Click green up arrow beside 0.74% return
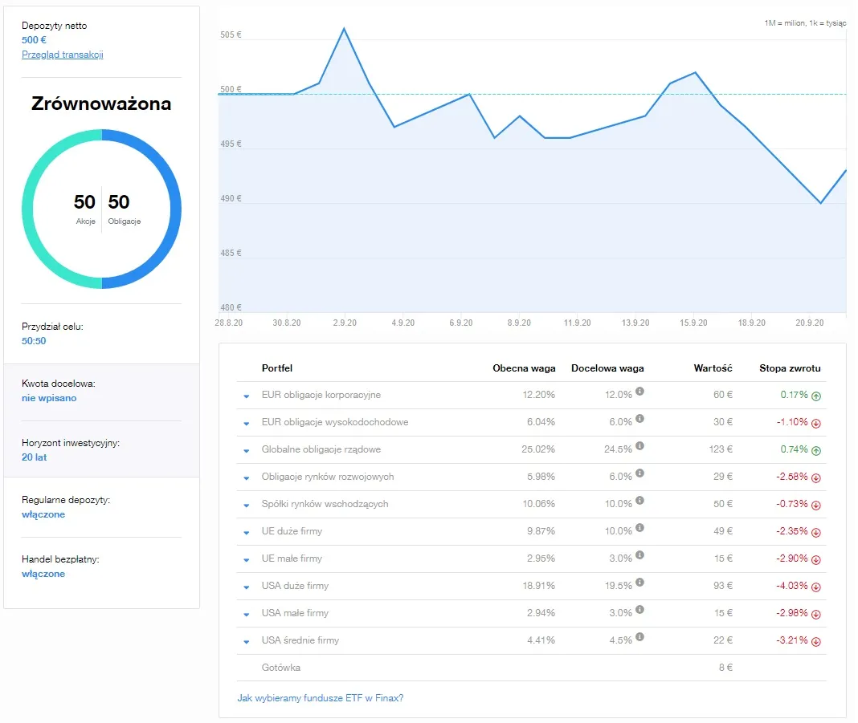 816,451
